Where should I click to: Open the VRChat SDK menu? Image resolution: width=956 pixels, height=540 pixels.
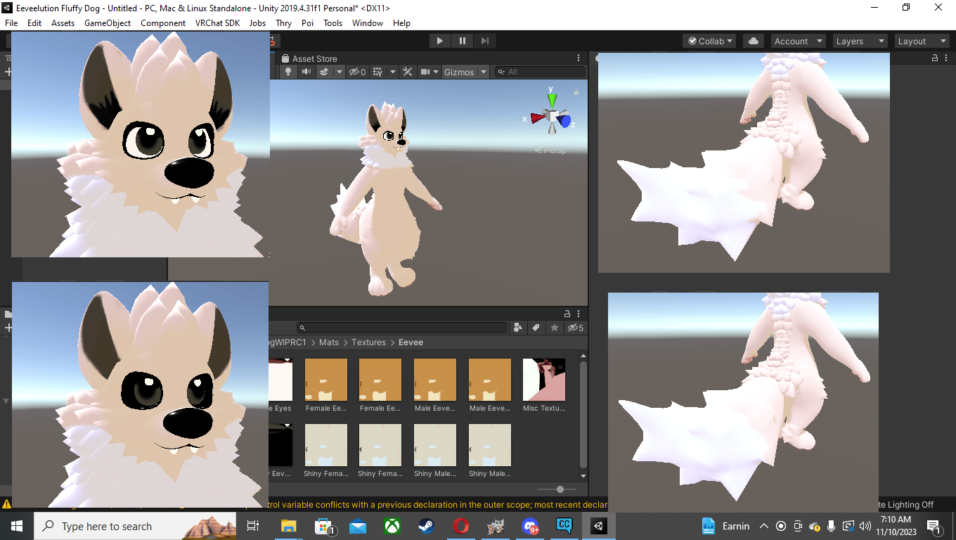pyautogui.click(x=217, y=22)
